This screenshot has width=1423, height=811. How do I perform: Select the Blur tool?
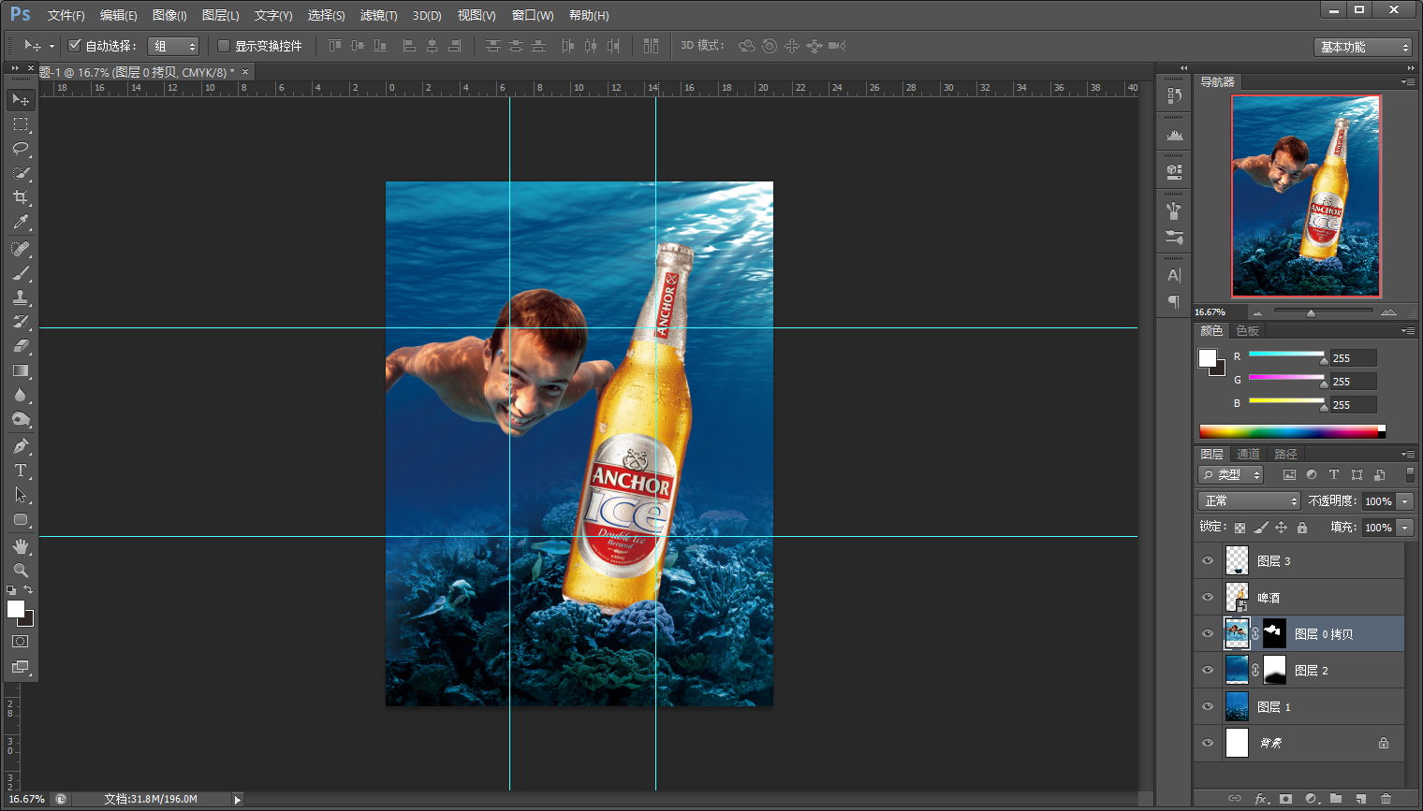click(x=21, y=395)
